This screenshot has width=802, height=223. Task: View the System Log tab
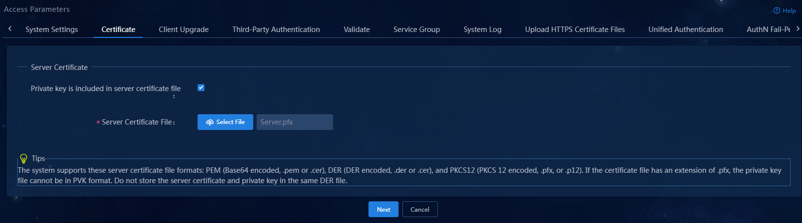482,30
